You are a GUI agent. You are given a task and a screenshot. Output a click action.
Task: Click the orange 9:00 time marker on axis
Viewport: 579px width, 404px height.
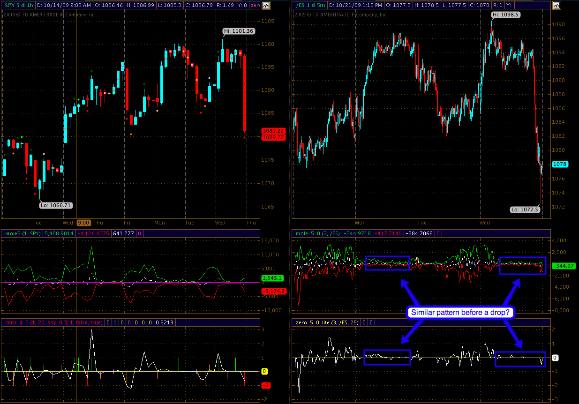tap(84, 223)
